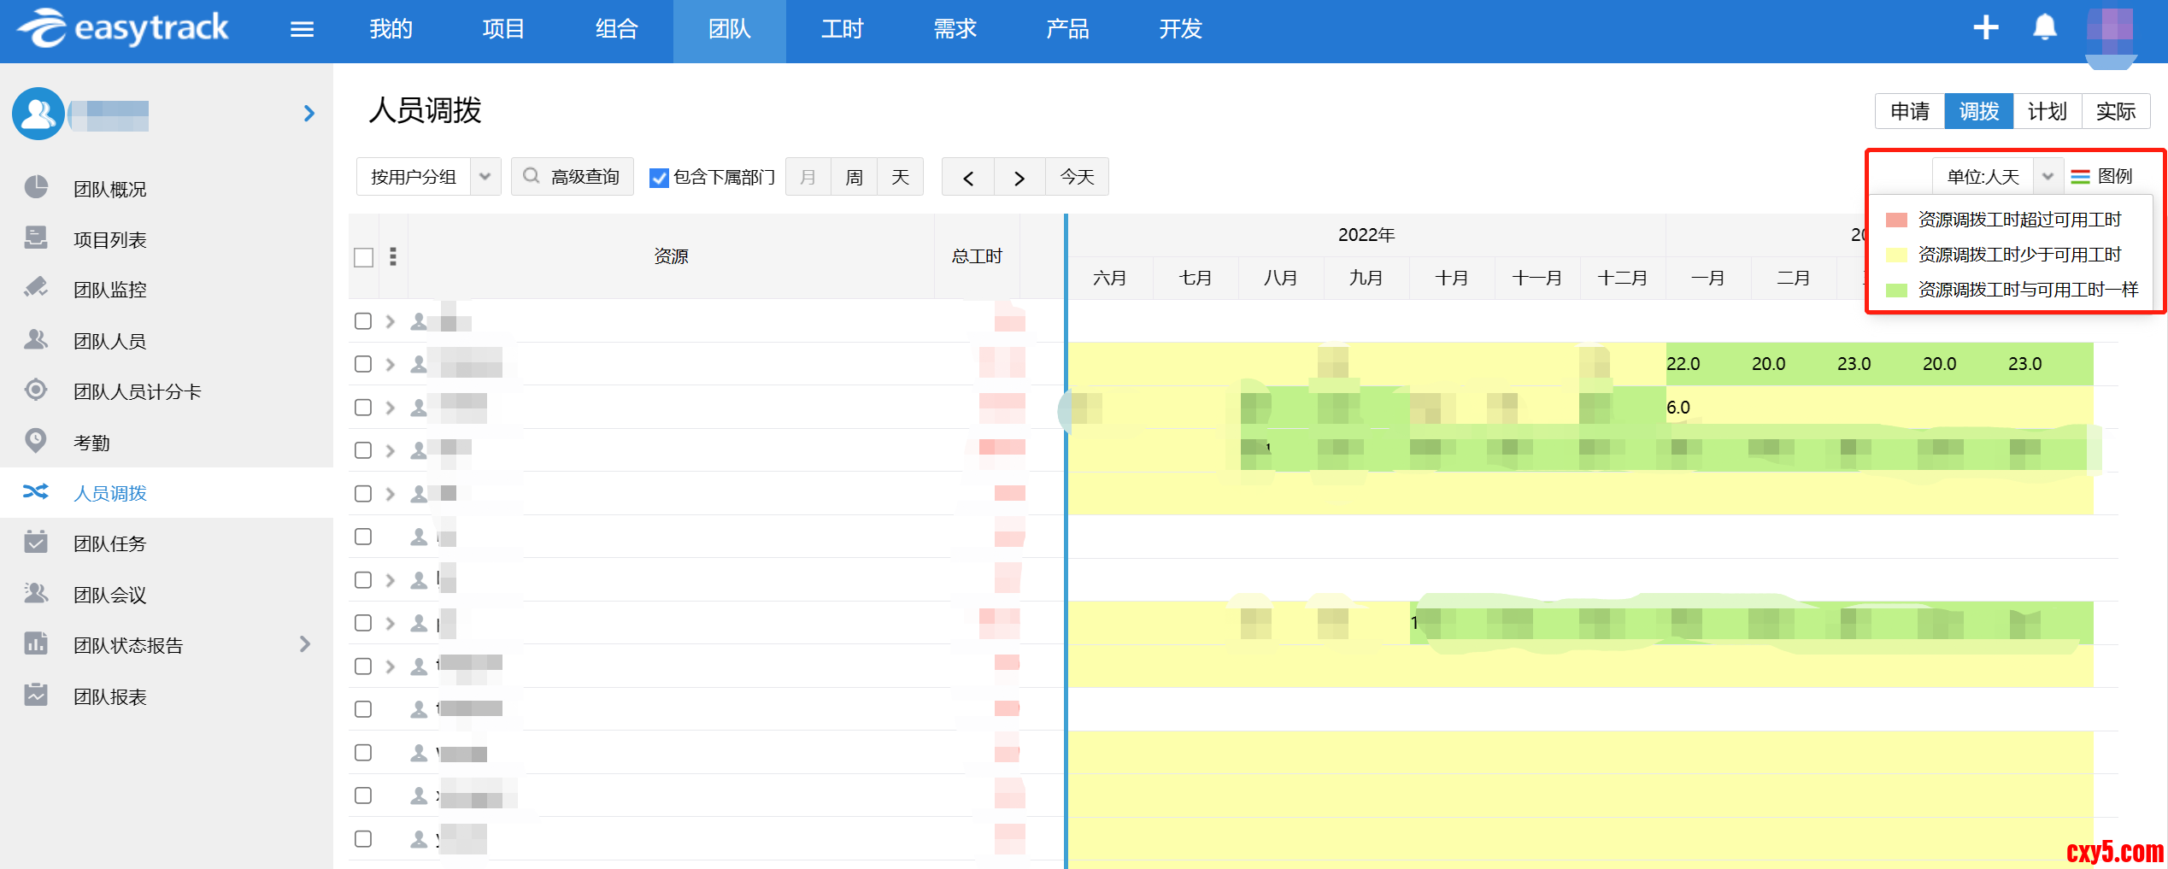This screenshot has height=869, width=2168.
Task: Click the plus icon to add new
Action: pyautogui.click(x=1985, y=28)
